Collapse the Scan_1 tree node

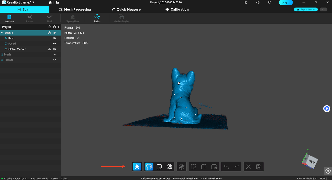pyautogui.click(x=2, y=33)
